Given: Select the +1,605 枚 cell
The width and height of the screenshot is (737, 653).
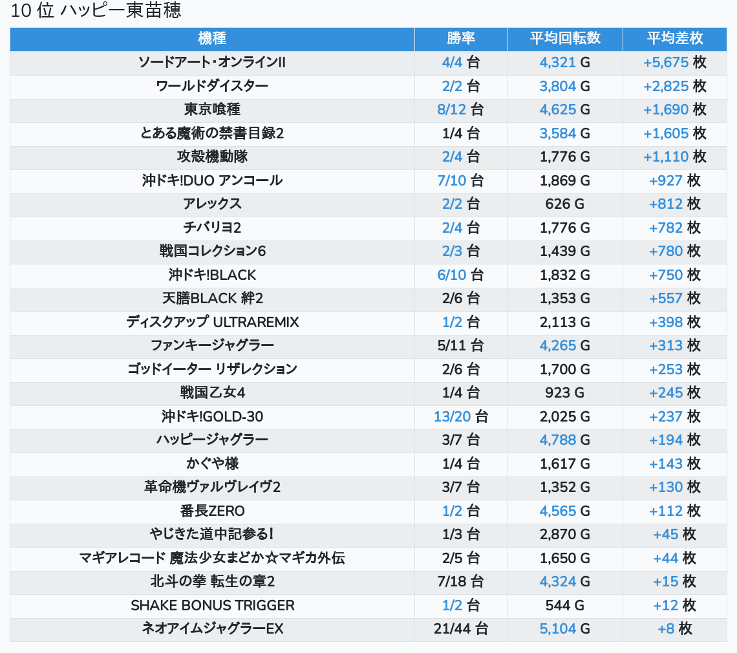Looking at the screenshot, I should click(x=674, y=134).
